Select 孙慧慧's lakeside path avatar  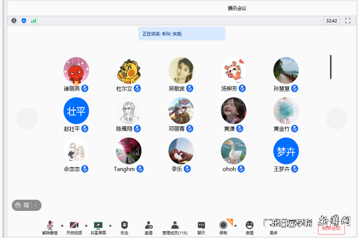[x=286, y=70]
